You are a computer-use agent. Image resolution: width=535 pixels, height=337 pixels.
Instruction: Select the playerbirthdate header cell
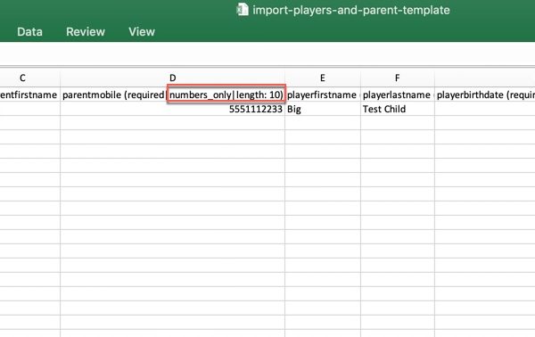485,95
